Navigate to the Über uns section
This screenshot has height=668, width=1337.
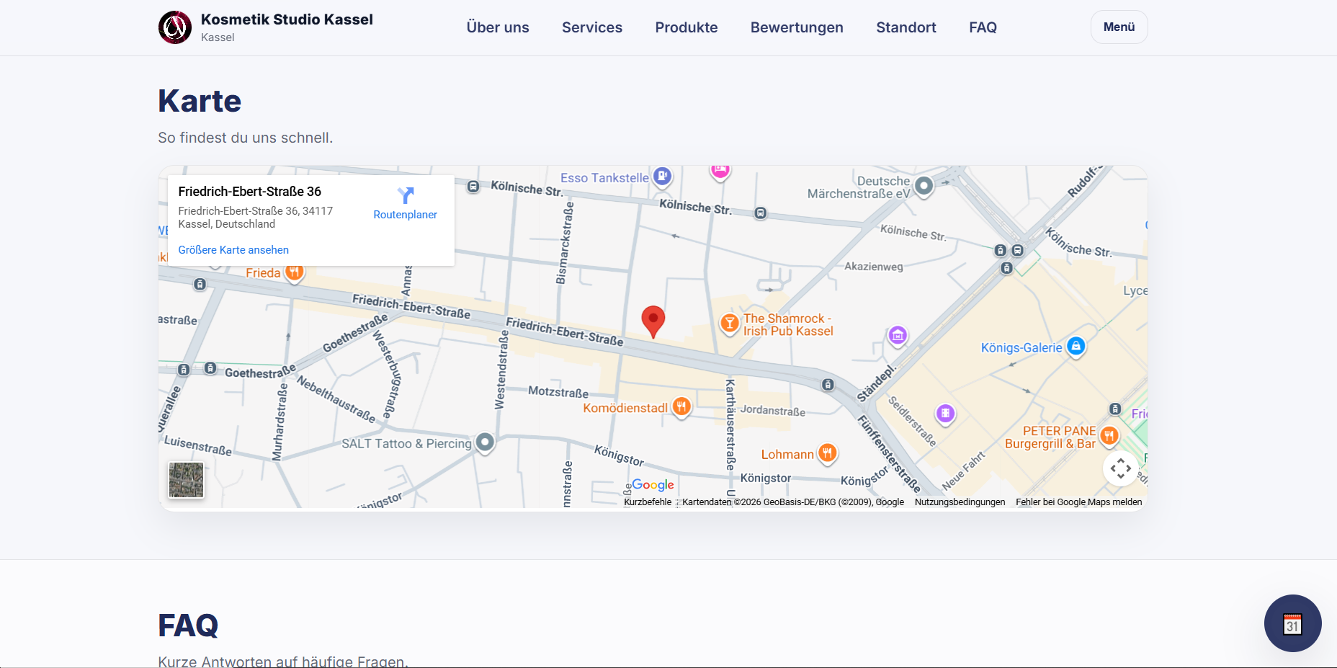coord(497,27)
